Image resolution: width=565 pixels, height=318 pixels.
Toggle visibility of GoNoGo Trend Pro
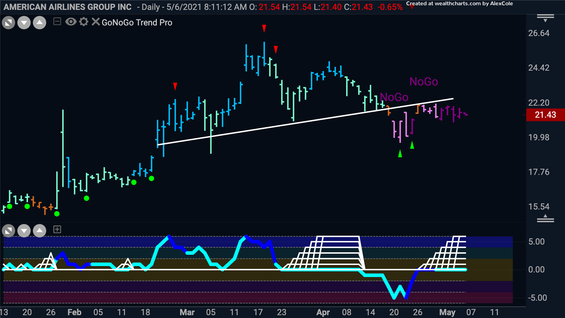pyautogui.click(x=71, y=22)
